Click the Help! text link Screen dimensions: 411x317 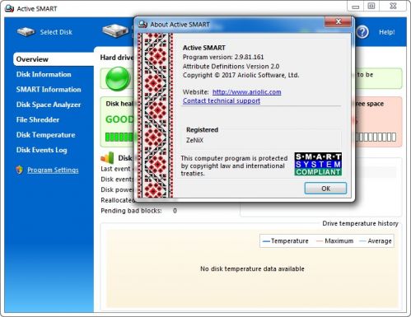[387, 32]
